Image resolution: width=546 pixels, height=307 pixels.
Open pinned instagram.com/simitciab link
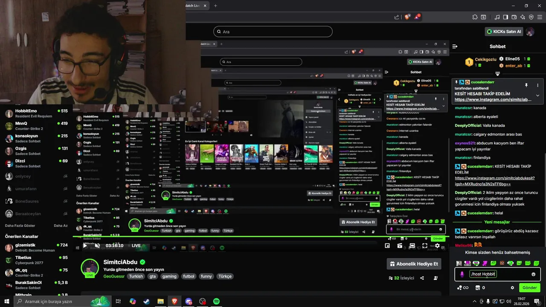click(x=493, y=99)
